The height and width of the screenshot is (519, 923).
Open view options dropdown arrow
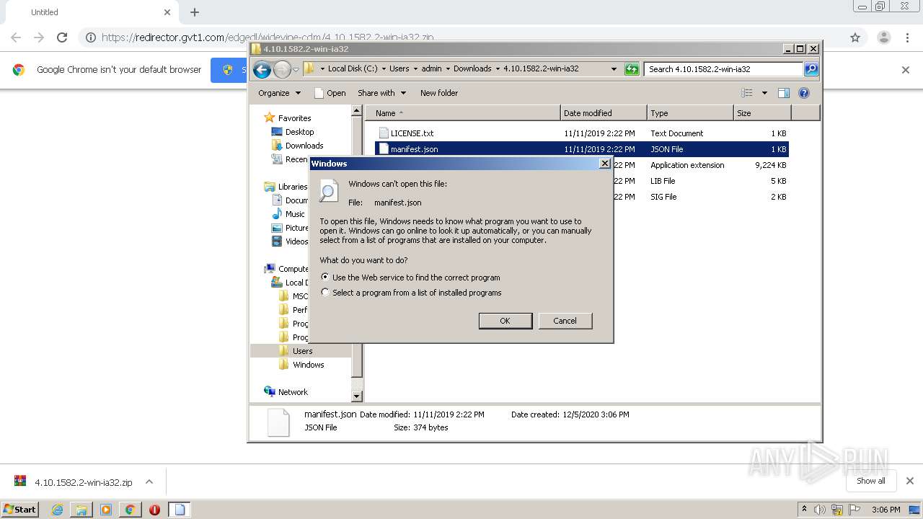click(764, 93)
